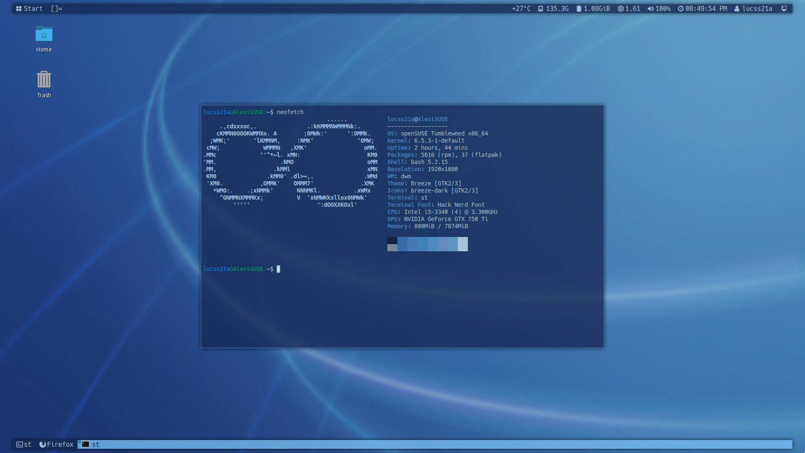Click the darkest navy block in terminal palette
Viewport: 805px width, 453px height.
click(x=392, y=240)
